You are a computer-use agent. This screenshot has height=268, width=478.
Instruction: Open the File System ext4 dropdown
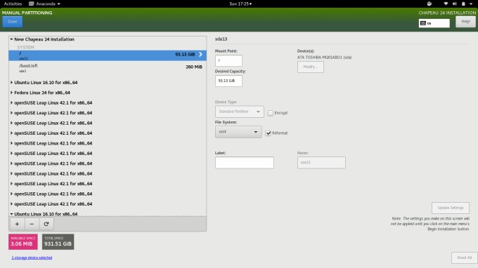[238, 132]
